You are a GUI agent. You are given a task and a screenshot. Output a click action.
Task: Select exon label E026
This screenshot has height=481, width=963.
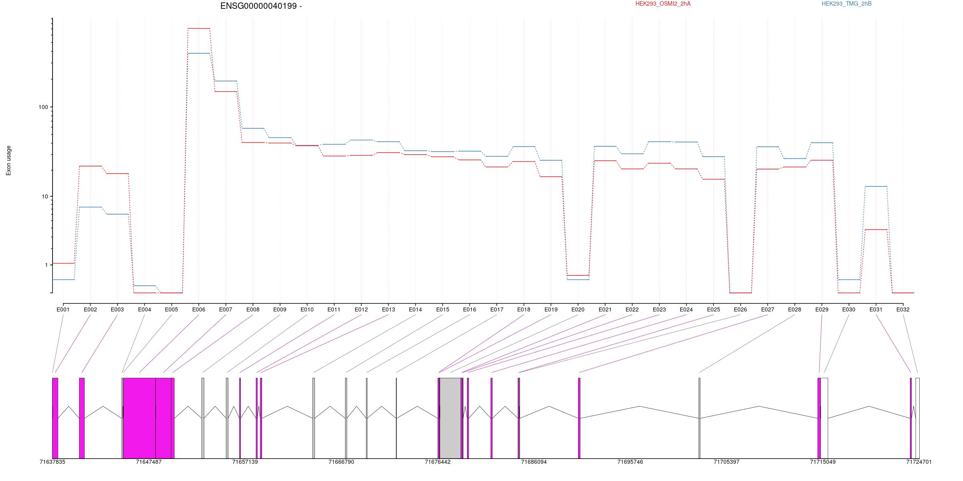740,309
